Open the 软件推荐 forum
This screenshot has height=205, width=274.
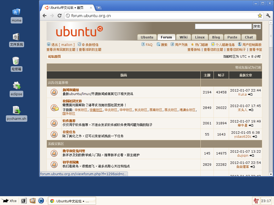click(69, 121)
